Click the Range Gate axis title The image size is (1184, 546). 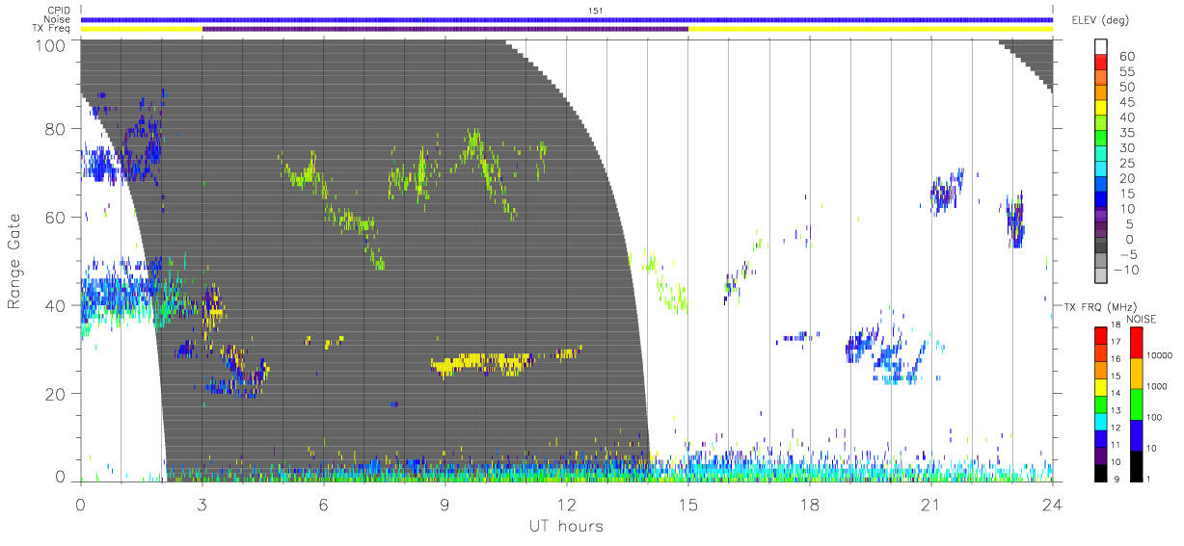14,261
